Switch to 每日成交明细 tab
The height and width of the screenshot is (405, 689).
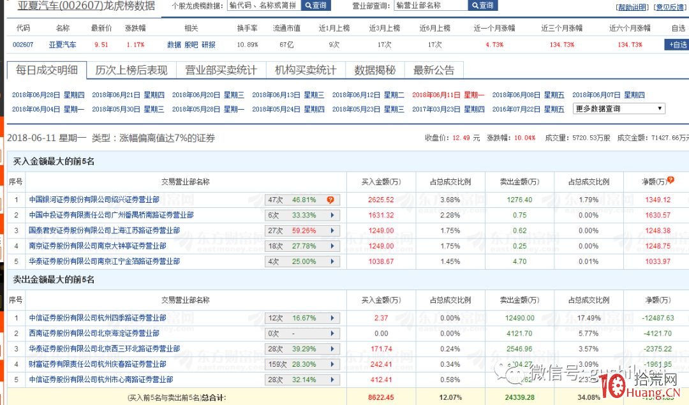(47, 70)
